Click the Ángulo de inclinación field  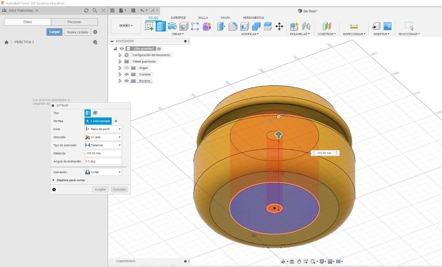coord(103,161)
